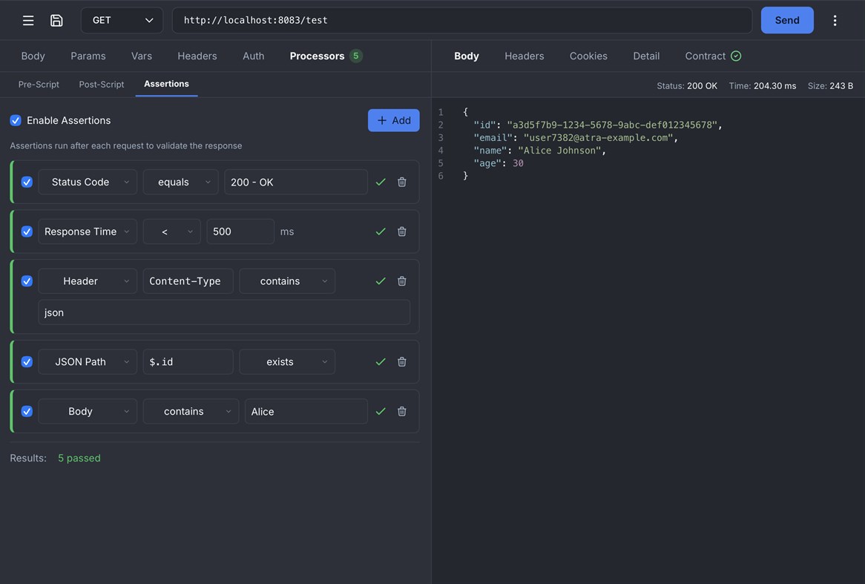Open the Post-Script sub-tab

tap(102, 85)
